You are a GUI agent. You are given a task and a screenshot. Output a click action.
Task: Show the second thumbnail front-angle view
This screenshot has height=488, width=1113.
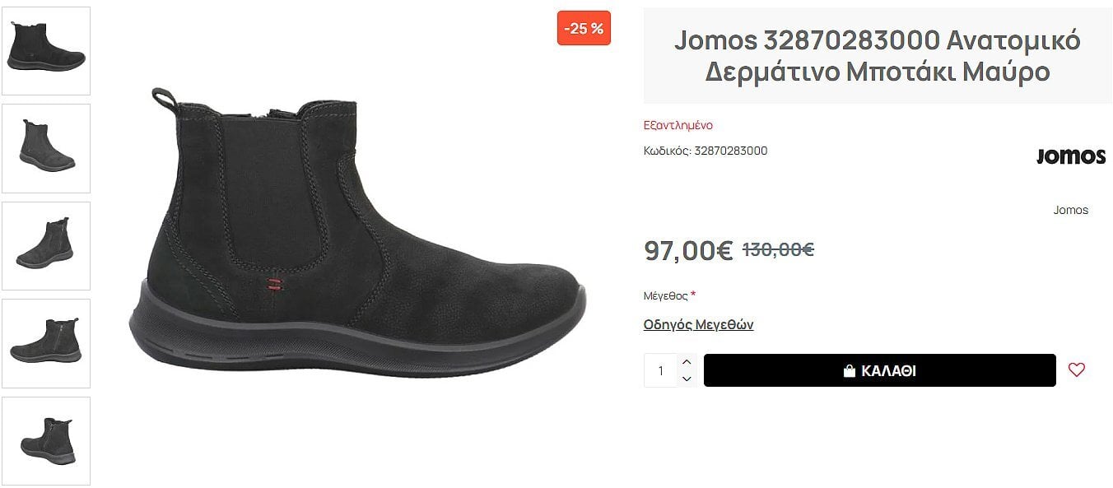[x=46, y=148]
